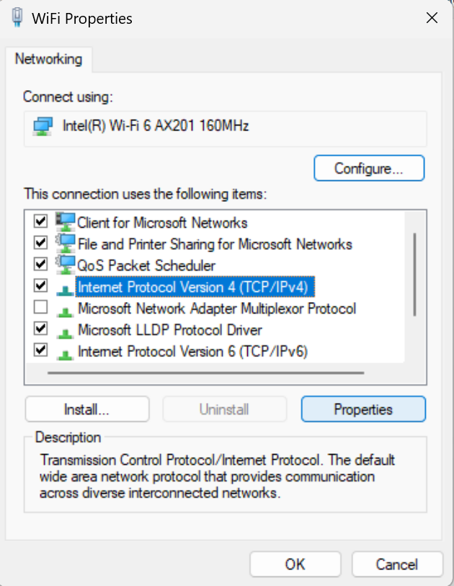Switch to the Networking tab
Viewport: 454px width, 586px height.
[x=49, y=59]
